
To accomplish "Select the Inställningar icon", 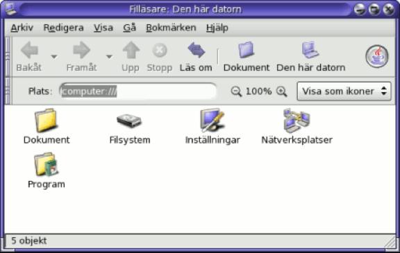I will (212, 120).
